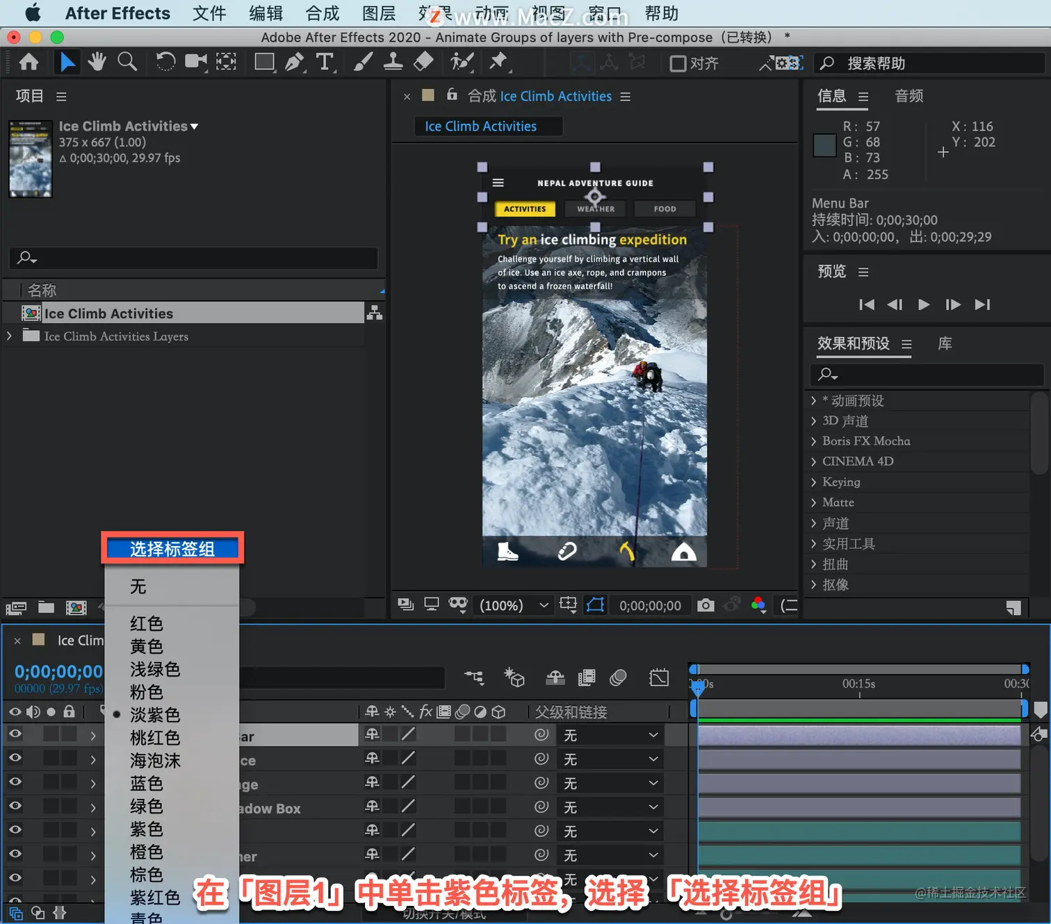Click the Home icon in toolbar

28,63
